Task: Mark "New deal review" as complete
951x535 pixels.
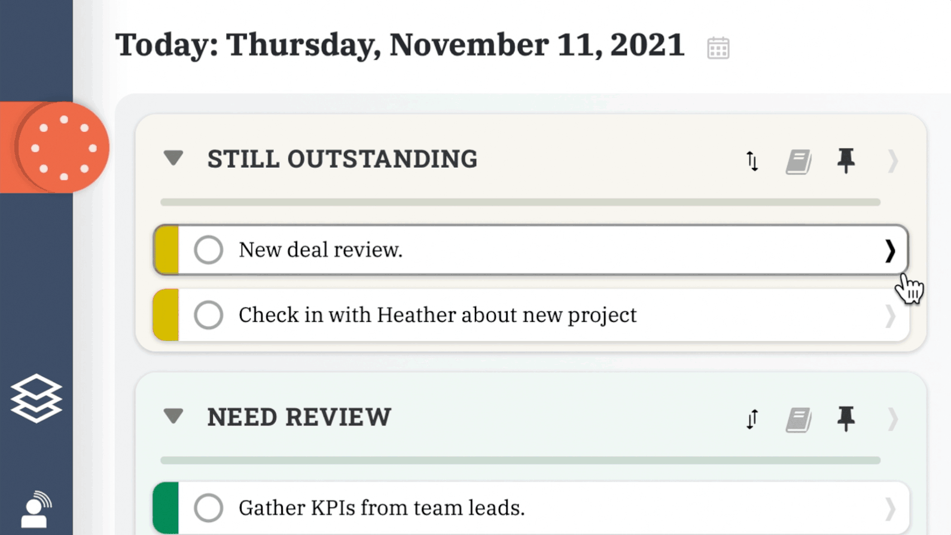Action: click(208, 250)
